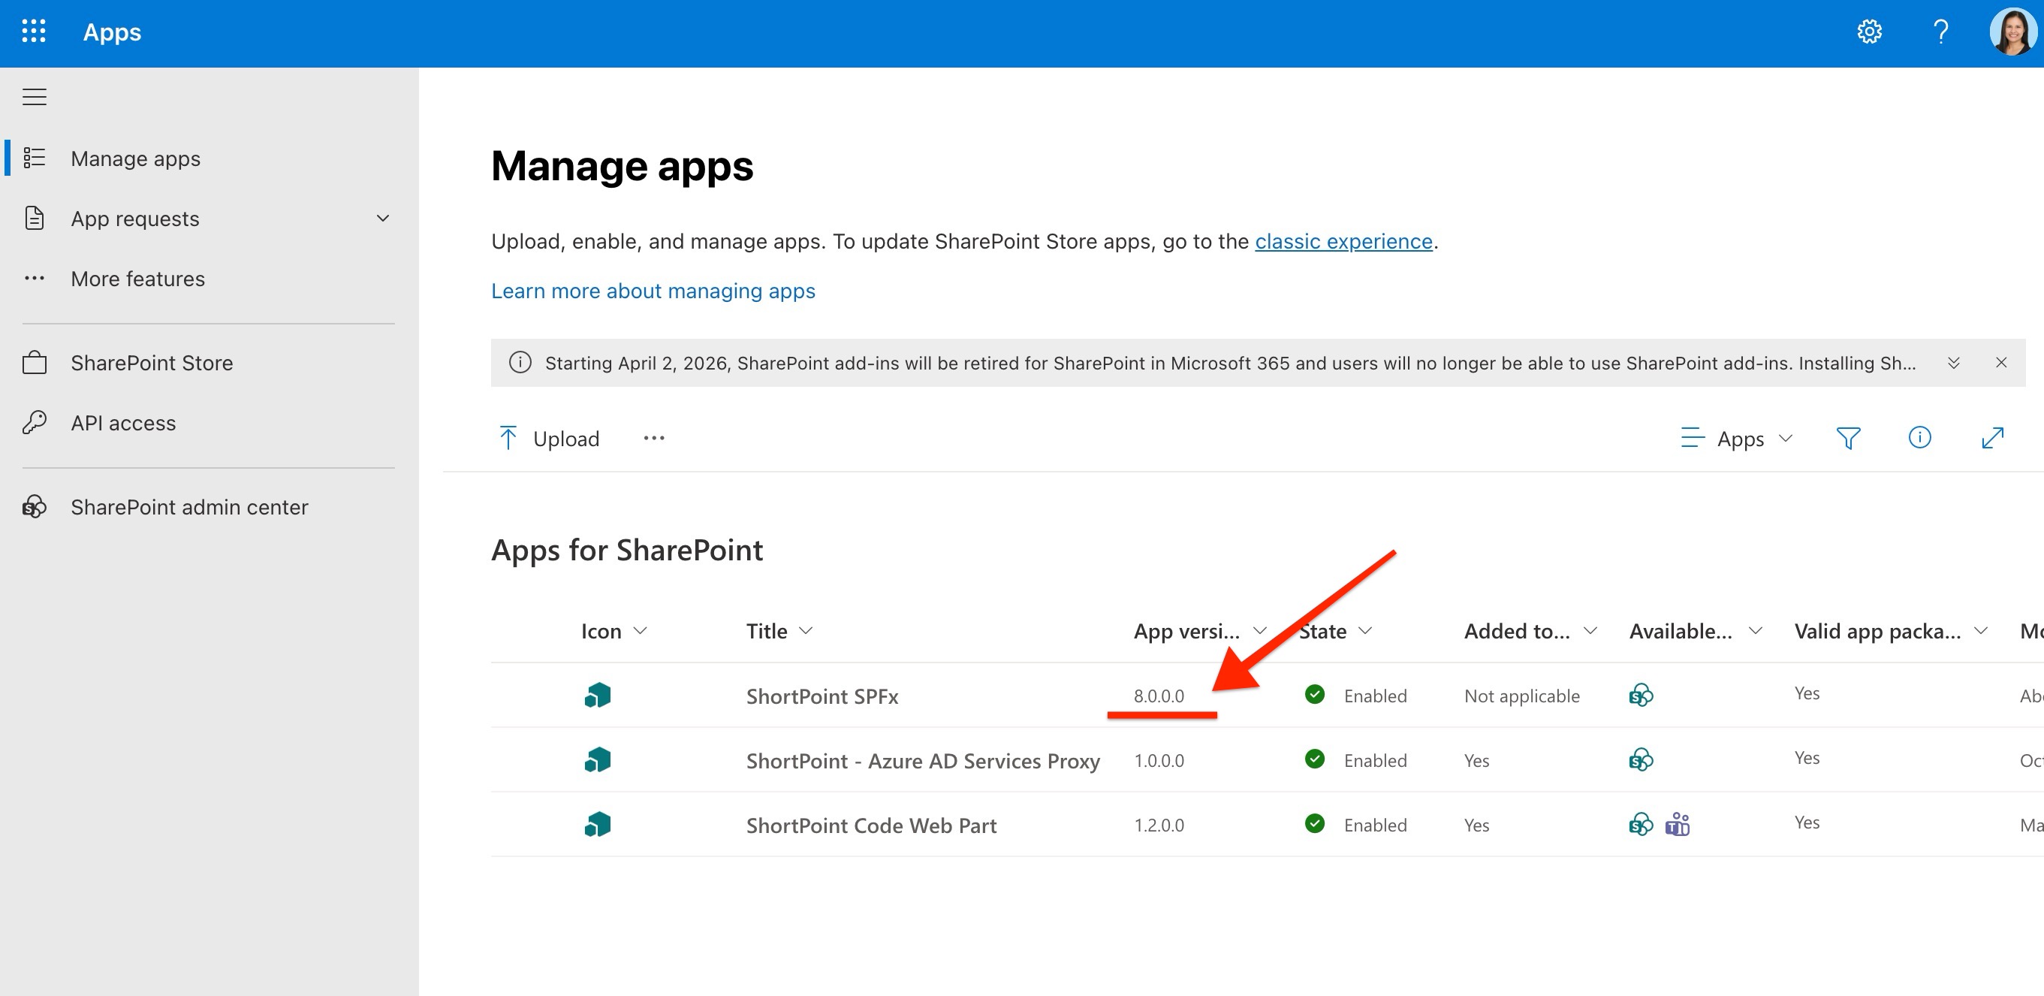Expand the App requests menu chevron
This screenshot has height=996, width=2044.
tap(382, 219)
